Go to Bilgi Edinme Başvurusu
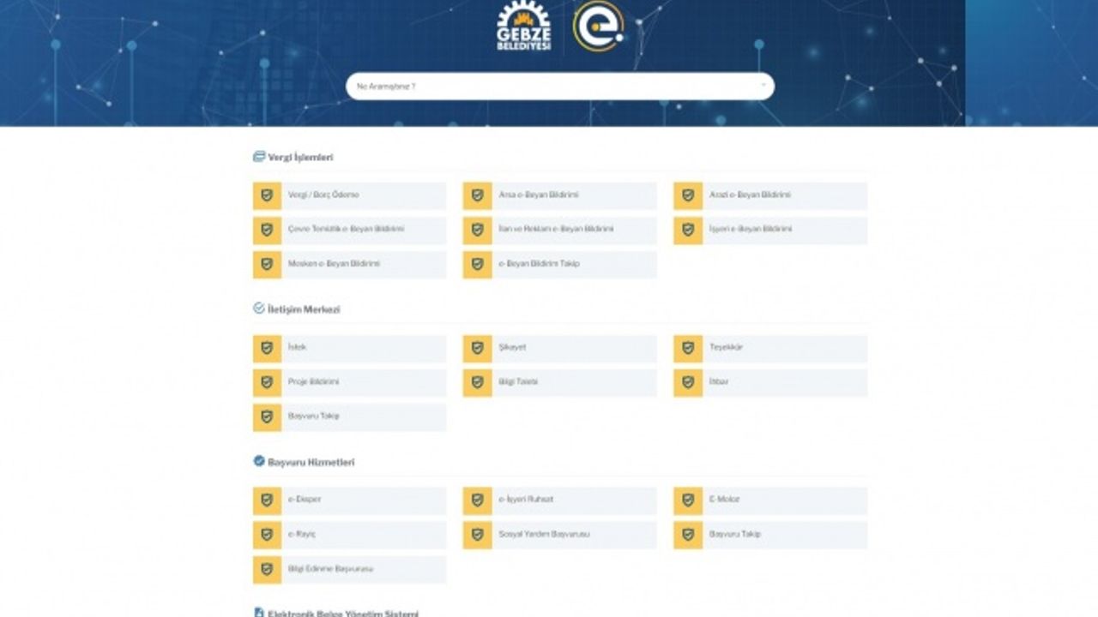 tap(330, 569)
